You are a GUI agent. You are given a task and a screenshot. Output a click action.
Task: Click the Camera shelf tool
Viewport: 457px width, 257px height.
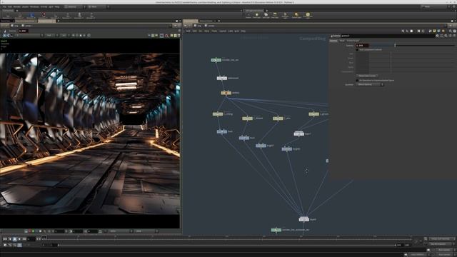(x=248, y=15)
